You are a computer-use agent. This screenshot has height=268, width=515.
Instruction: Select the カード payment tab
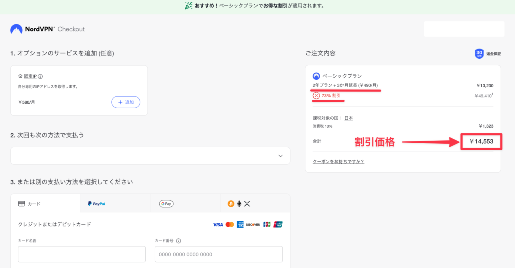point(45,203)
